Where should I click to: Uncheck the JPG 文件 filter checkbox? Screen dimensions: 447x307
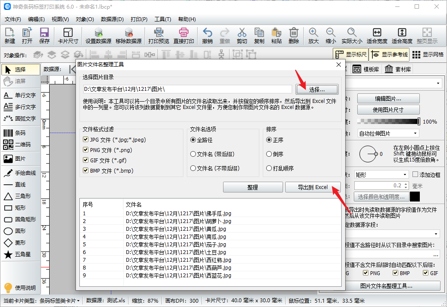pyautogui.click(x=86, y=140)
